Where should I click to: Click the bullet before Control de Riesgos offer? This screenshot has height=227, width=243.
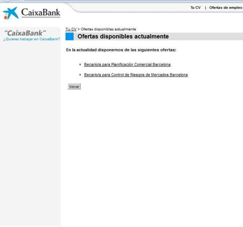[81, 75]
